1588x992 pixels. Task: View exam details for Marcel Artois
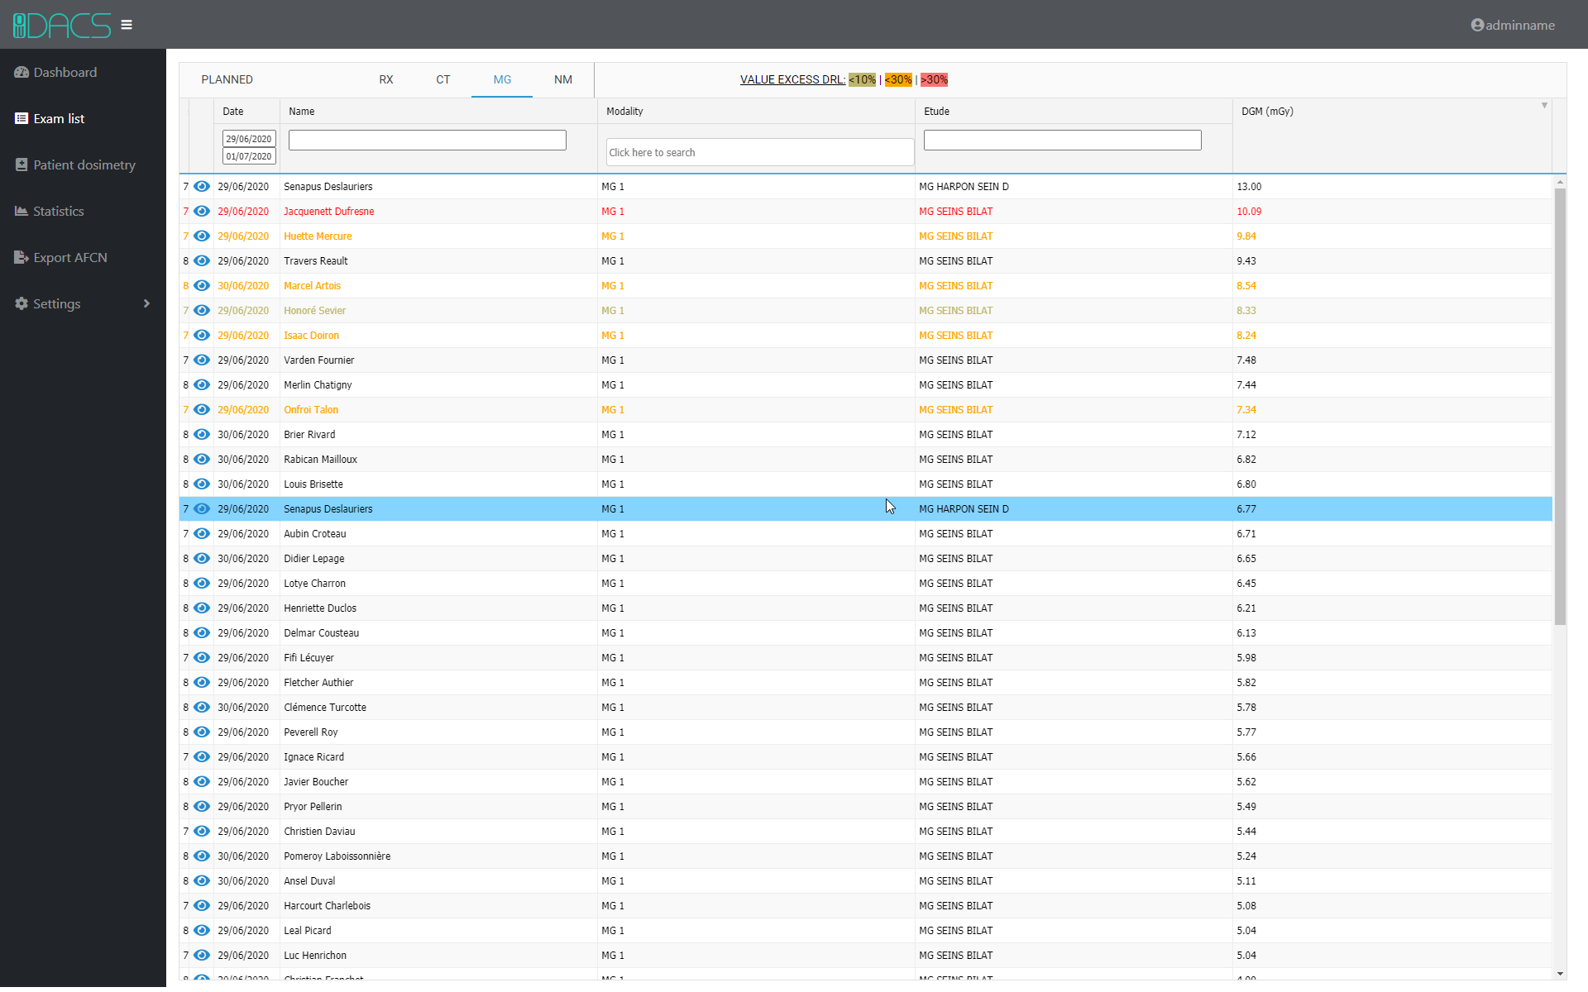tap(202, 286)
